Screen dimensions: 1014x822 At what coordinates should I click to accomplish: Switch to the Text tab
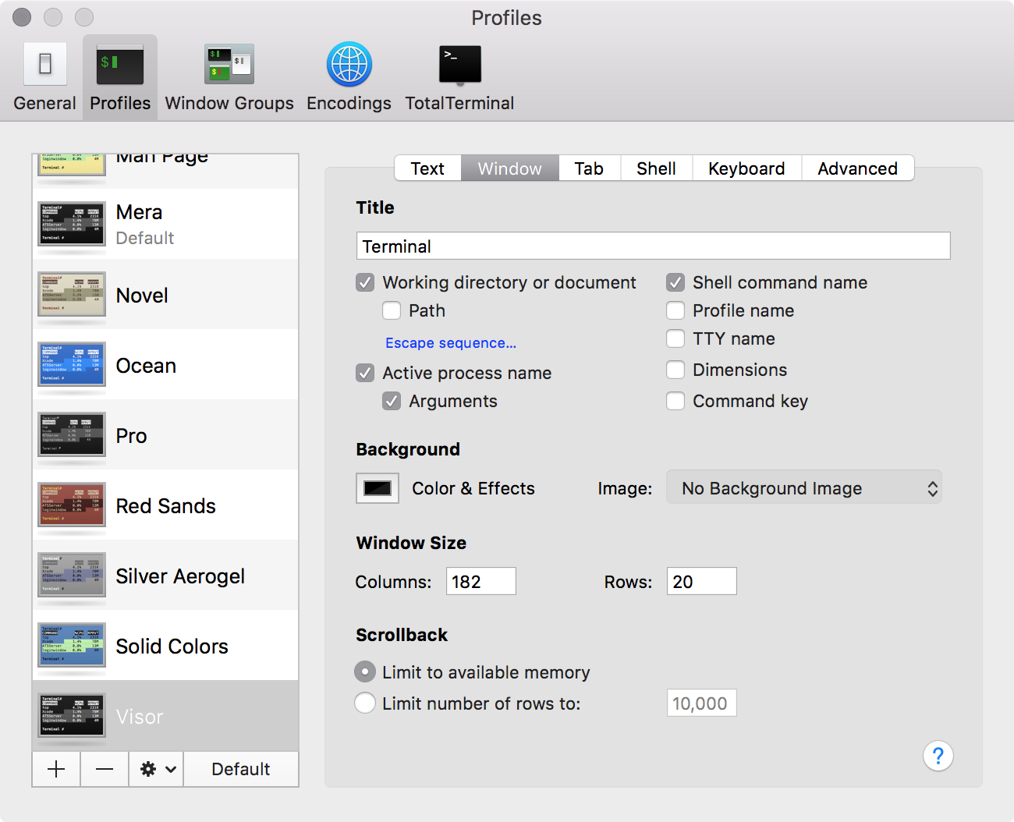[x=427, y=168]
